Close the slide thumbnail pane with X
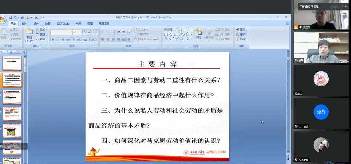Image resolution: width=351 pixels, height=164 pixels. click(24, 52)
